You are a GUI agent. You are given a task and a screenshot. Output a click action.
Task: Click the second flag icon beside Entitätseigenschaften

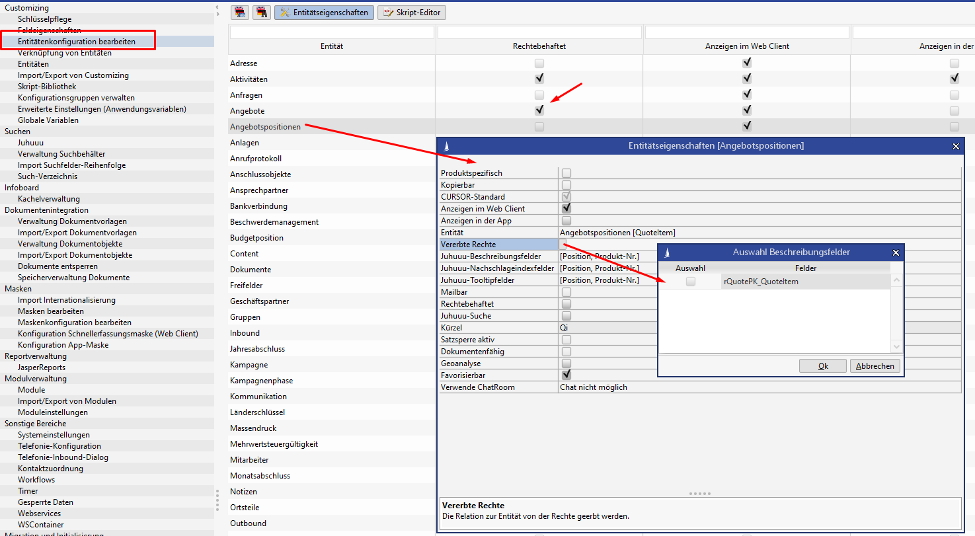(x=262, y=12)
